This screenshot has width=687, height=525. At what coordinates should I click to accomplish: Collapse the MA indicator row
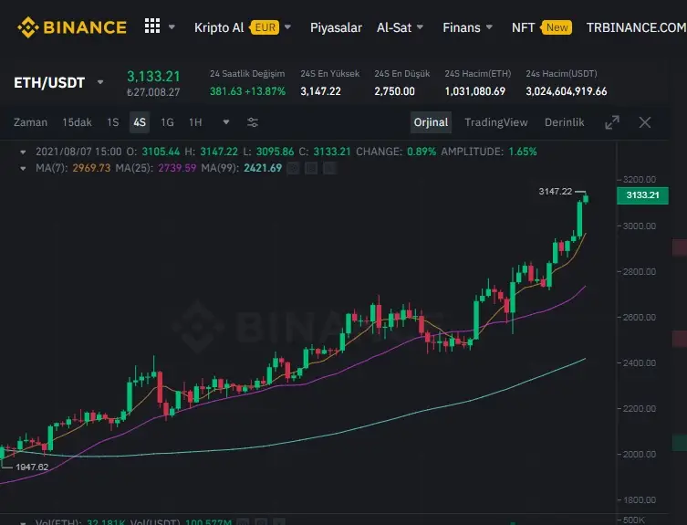[x=22, y=168]
